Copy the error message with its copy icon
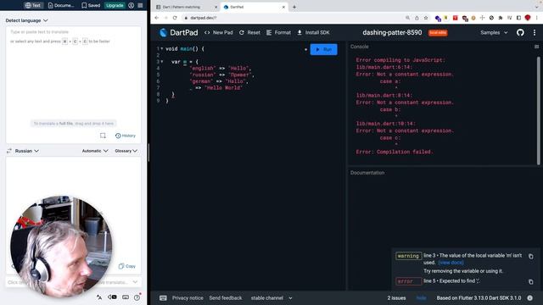The image size is (543, 305). (x=531, y=282)
